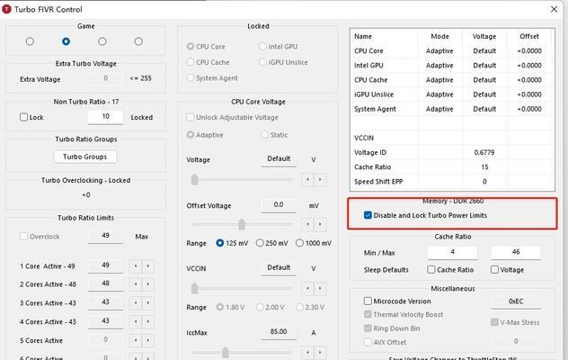Click the CPU Core Voltage Default field
The width and height of the screenshot is (568, 360).
tap(279, 159)
